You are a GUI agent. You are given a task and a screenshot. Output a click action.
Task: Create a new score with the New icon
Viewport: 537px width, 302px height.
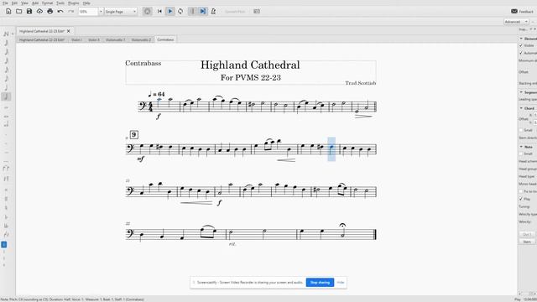click(x=8, y=11)
